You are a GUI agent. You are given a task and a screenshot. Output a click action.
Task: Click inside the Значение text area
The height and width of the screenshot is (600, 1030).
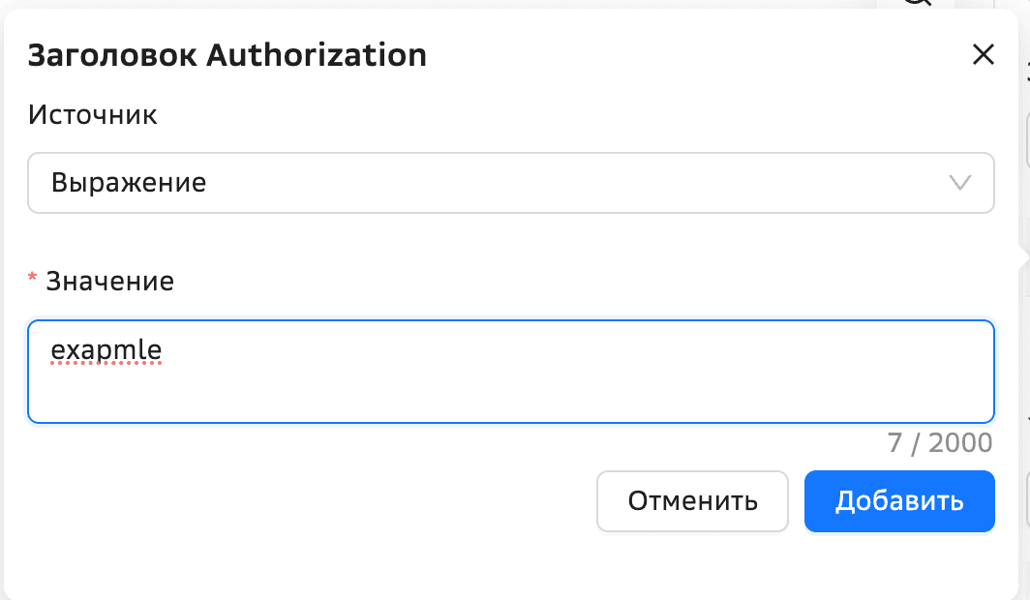click(x=511, y=372)
